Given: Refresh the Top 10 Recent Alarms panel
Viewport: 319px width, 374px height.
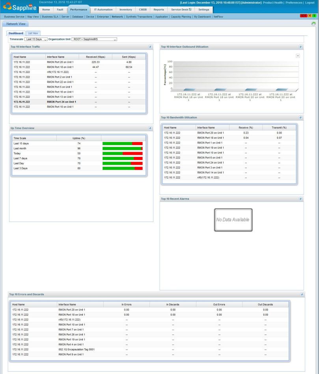Looking at the screenshot, I should click(x=300, y=199).
